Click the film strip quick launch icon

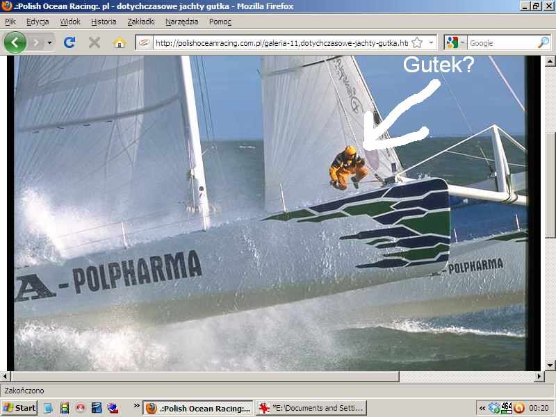pos(65,408)
